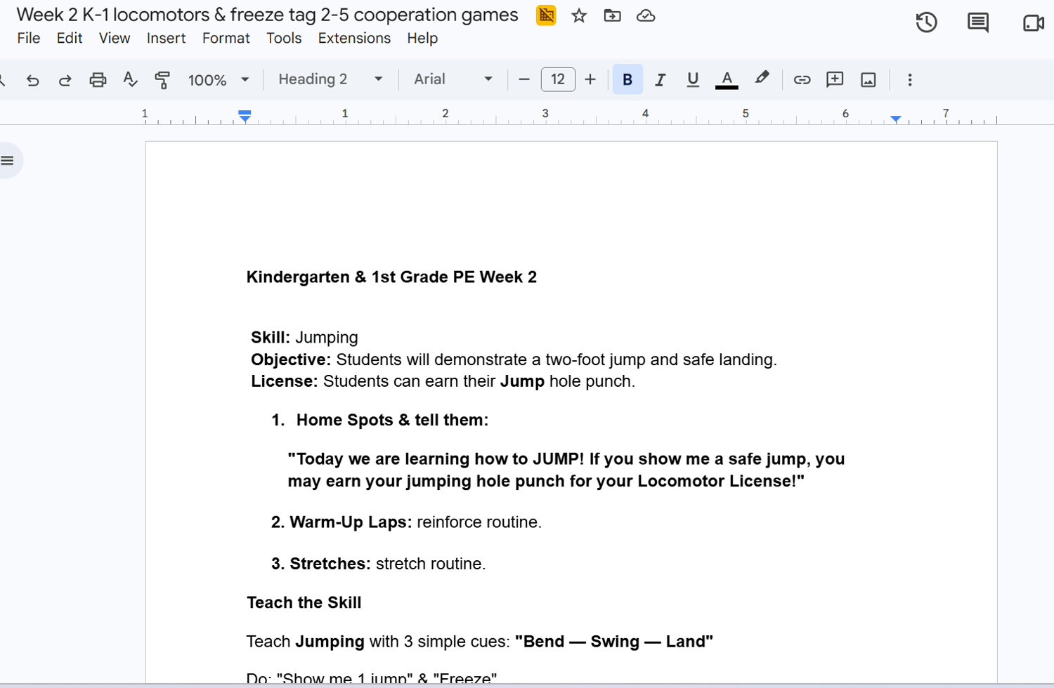Expand the 100% zoom dropdown
1054x688 pixels.
(x=219, y=80)
